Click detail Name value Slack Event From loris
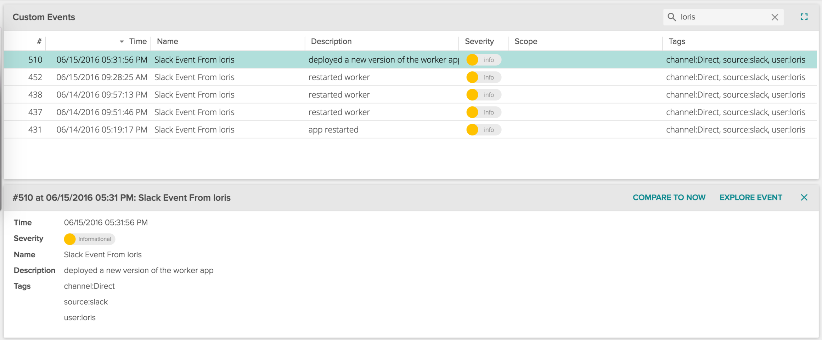Image resolution: width=822 pixels, height=340 pixels. 103,254
